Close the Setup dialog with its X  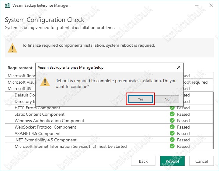coord(179,67)
